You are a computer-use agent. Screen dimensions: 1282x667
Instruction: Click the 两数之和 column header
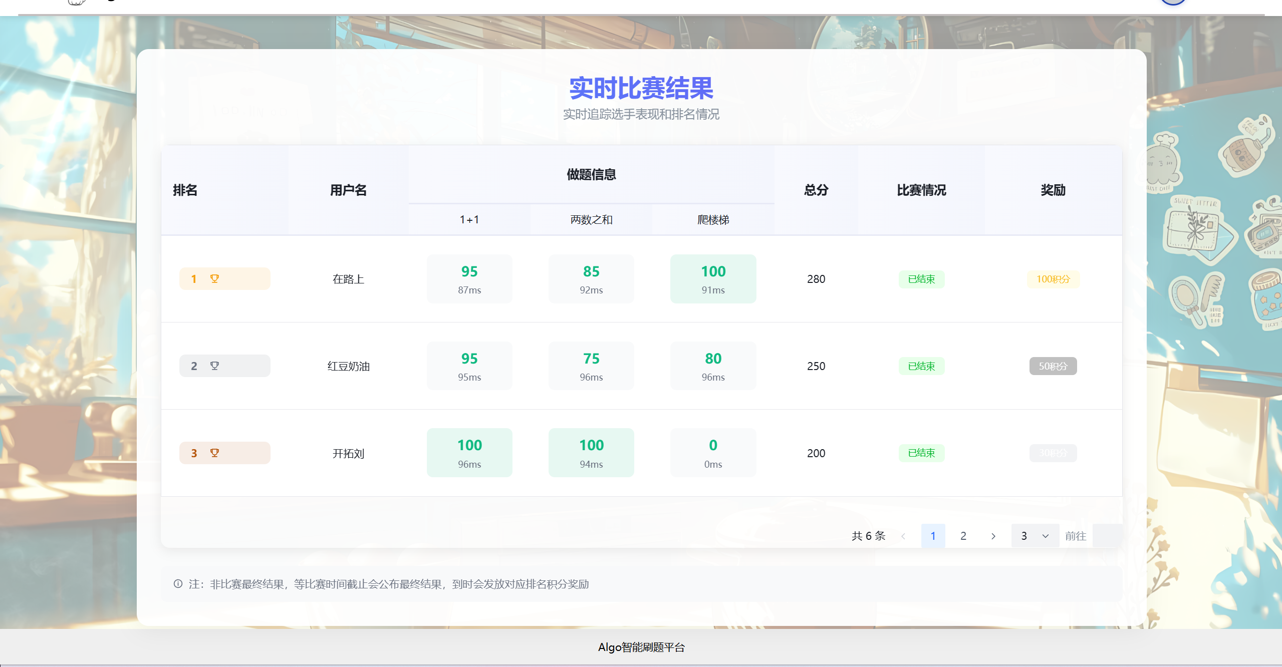pos(591,219)
